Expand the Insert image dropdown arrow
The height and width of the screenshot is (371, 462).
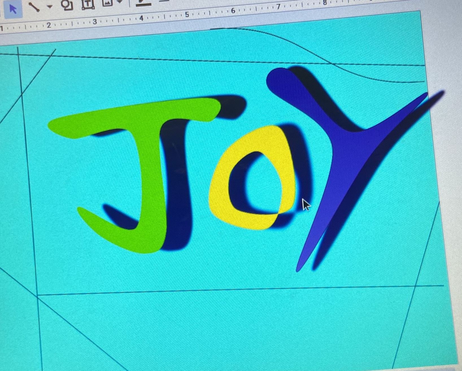[120, 2]
